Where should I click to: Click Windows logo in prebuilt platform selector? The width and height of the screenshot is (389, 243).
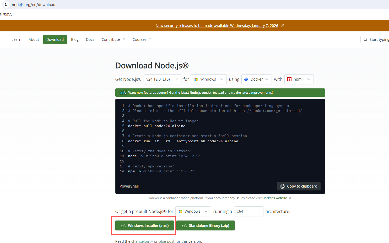pyautogui.click(x=180, y=211)
